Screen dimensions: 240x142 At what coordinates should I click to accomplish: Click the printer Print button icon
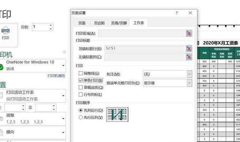tap(6, 30)
